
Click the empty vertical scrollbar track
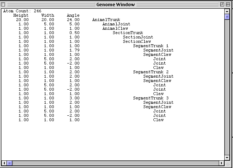tap(227, 87)
